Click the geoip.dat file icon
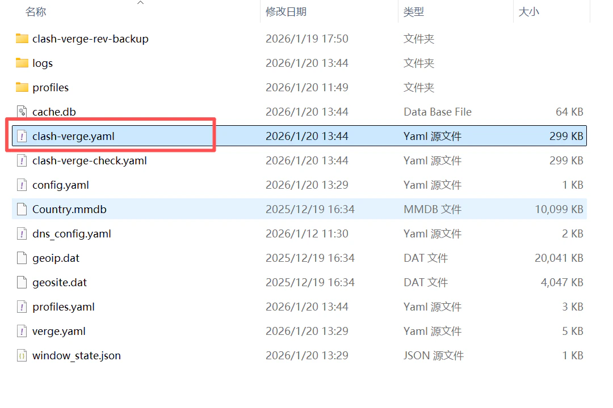613x408 pixels. point(22,258)
